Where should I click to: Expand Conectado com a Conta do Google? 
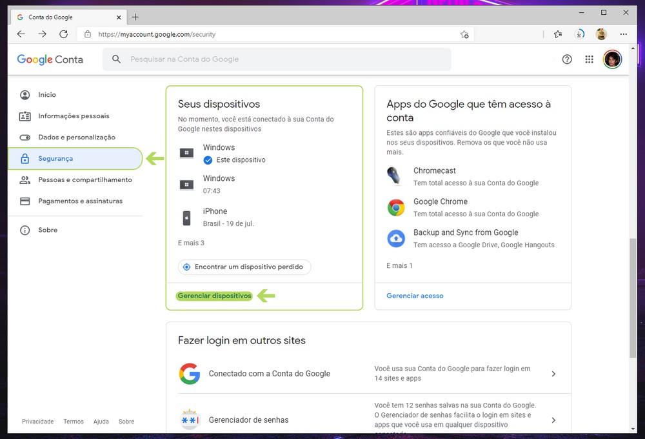click(x=553, y=374)
